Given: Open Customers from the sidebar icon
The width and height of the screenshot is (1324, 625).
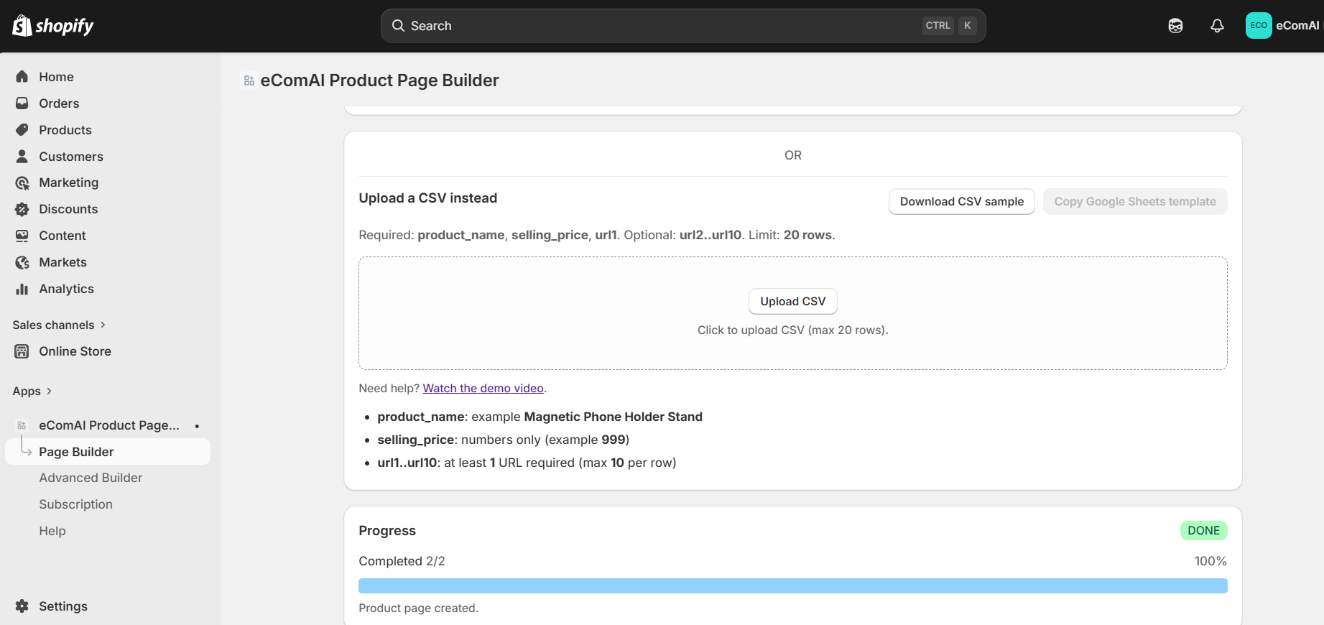Looking at the screenshot, I should [x=22, y=156].
